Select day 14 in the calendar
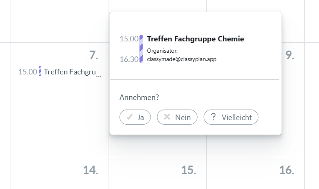This screenshot has width=319, height=189. coord(90,170)
